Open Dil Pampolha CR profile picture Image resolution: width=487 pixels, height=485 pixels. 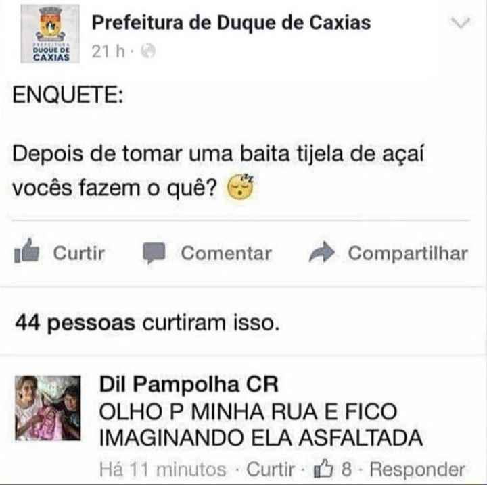coord(48,408)
